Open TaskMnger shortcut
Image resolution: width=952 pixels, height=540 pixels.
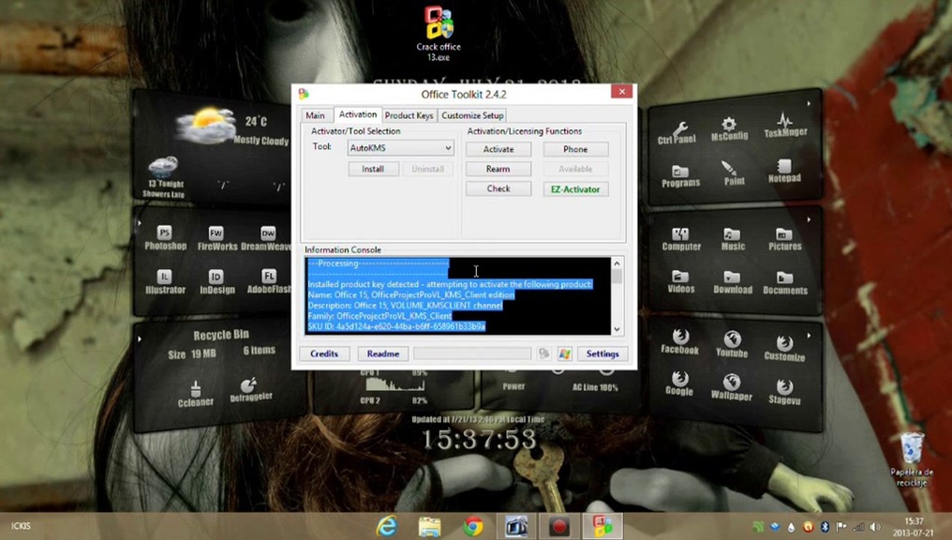click(785, 126)
